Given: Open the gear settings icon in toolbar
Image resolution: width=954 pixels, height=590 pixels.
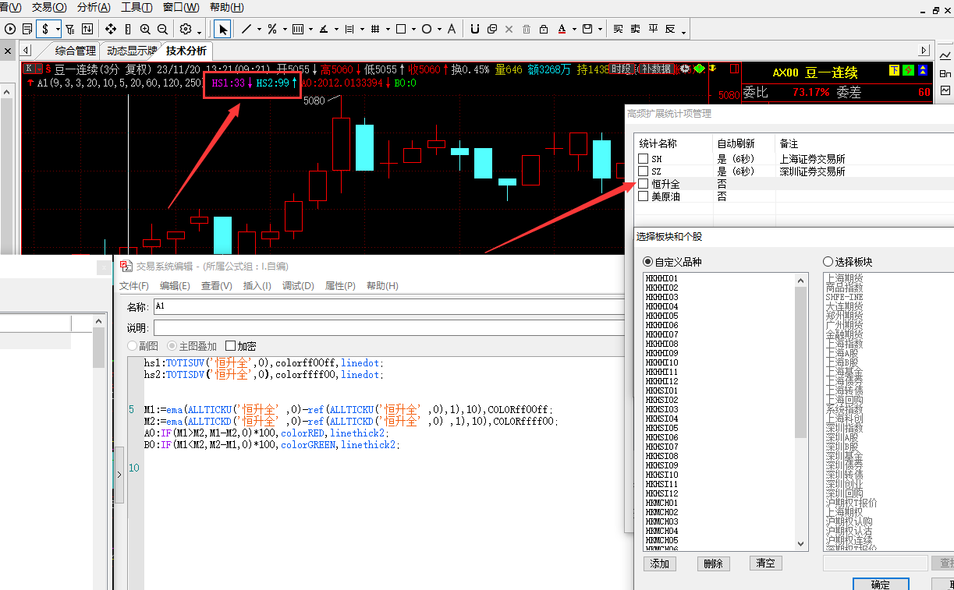Looking at the screenshot, I should [186, 29].
